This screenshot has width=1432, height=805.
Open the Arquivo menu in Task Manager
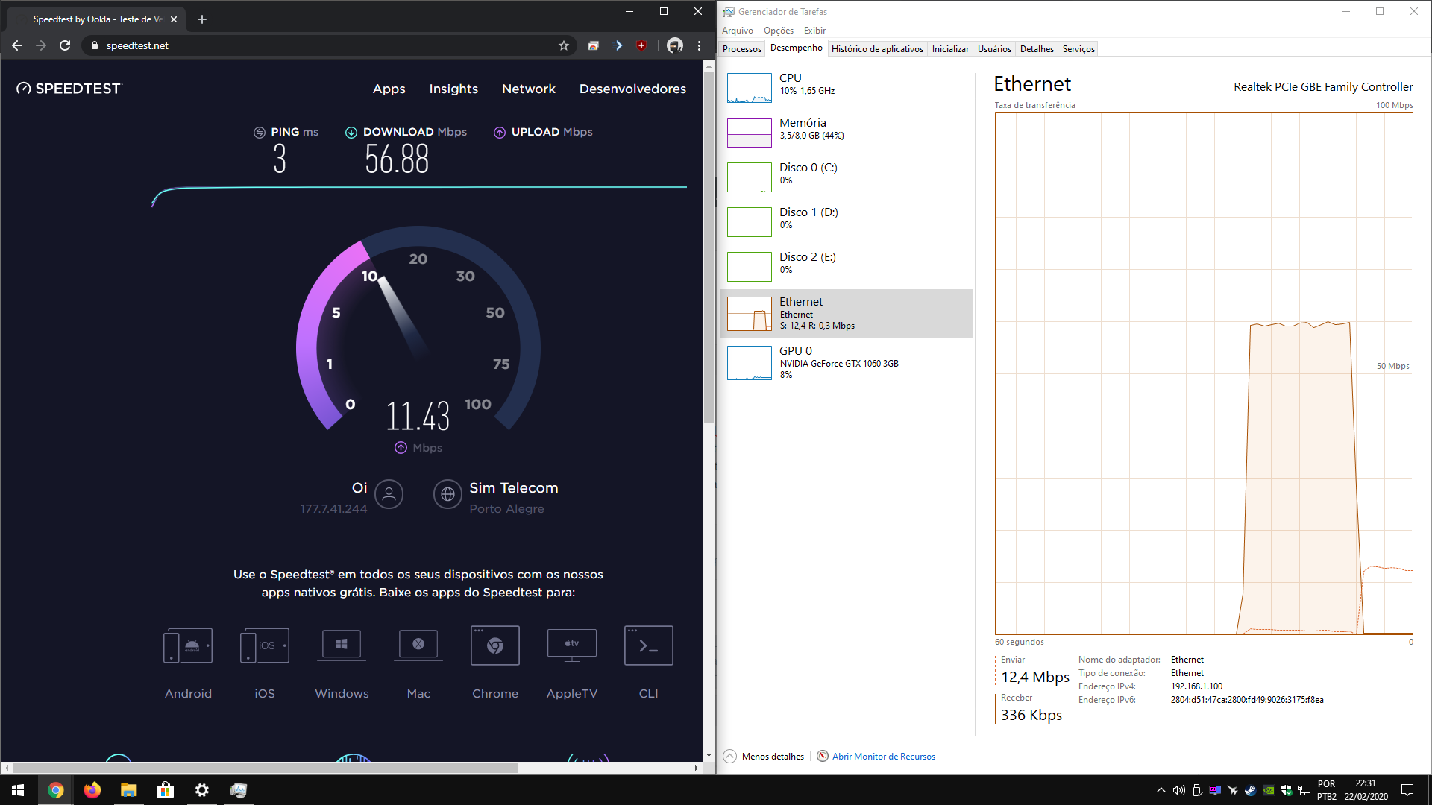[x=738, y=31]
